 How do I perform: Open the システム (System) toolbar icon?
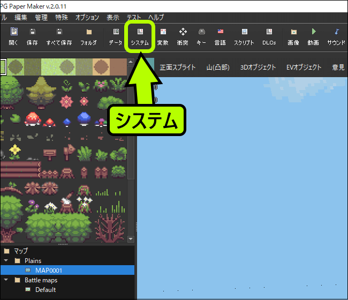140,36
